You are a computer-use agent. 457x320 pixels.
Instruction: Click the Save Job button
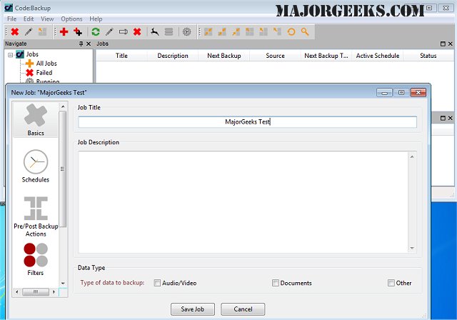pos(193,309)
